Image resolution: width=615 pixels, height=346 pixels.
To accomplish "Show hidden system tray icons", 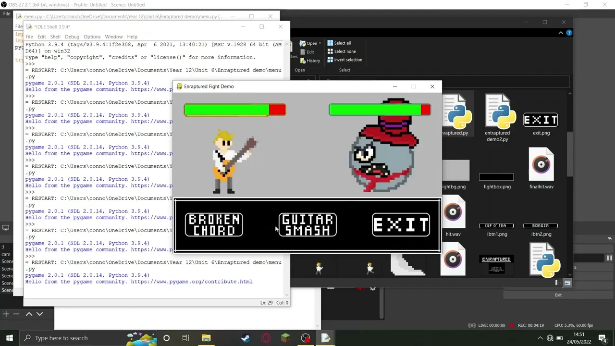I will pos(540,338).
